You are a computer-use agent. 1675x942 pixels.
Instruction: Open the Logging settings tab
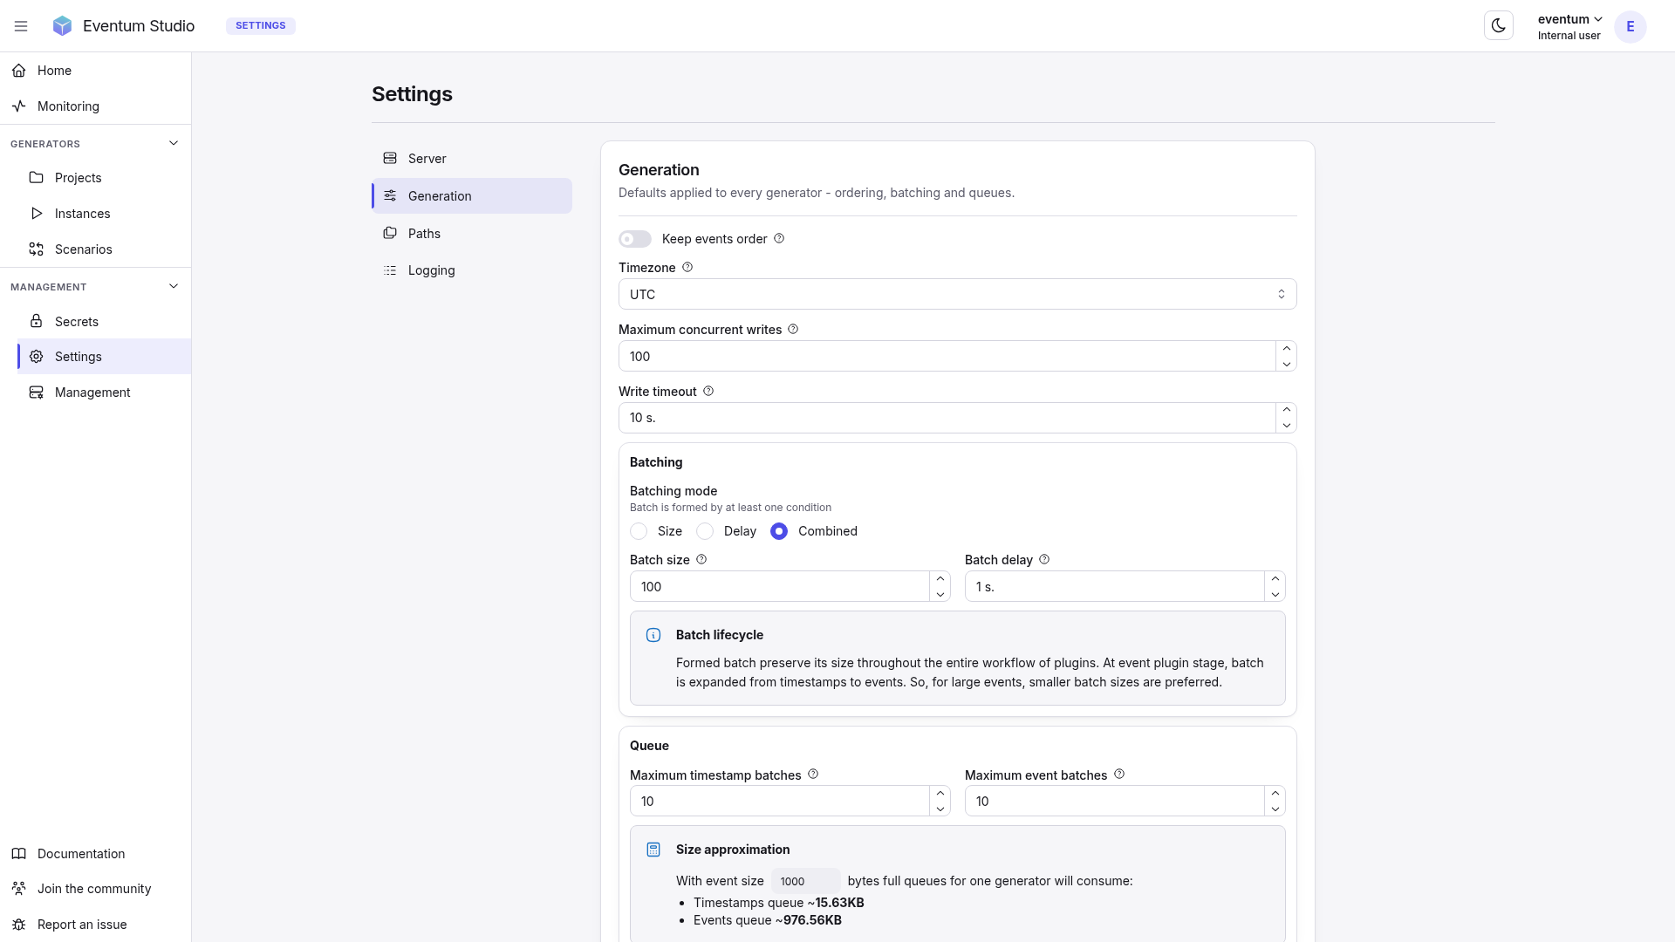pyautogui.click(x=472, y=270)
